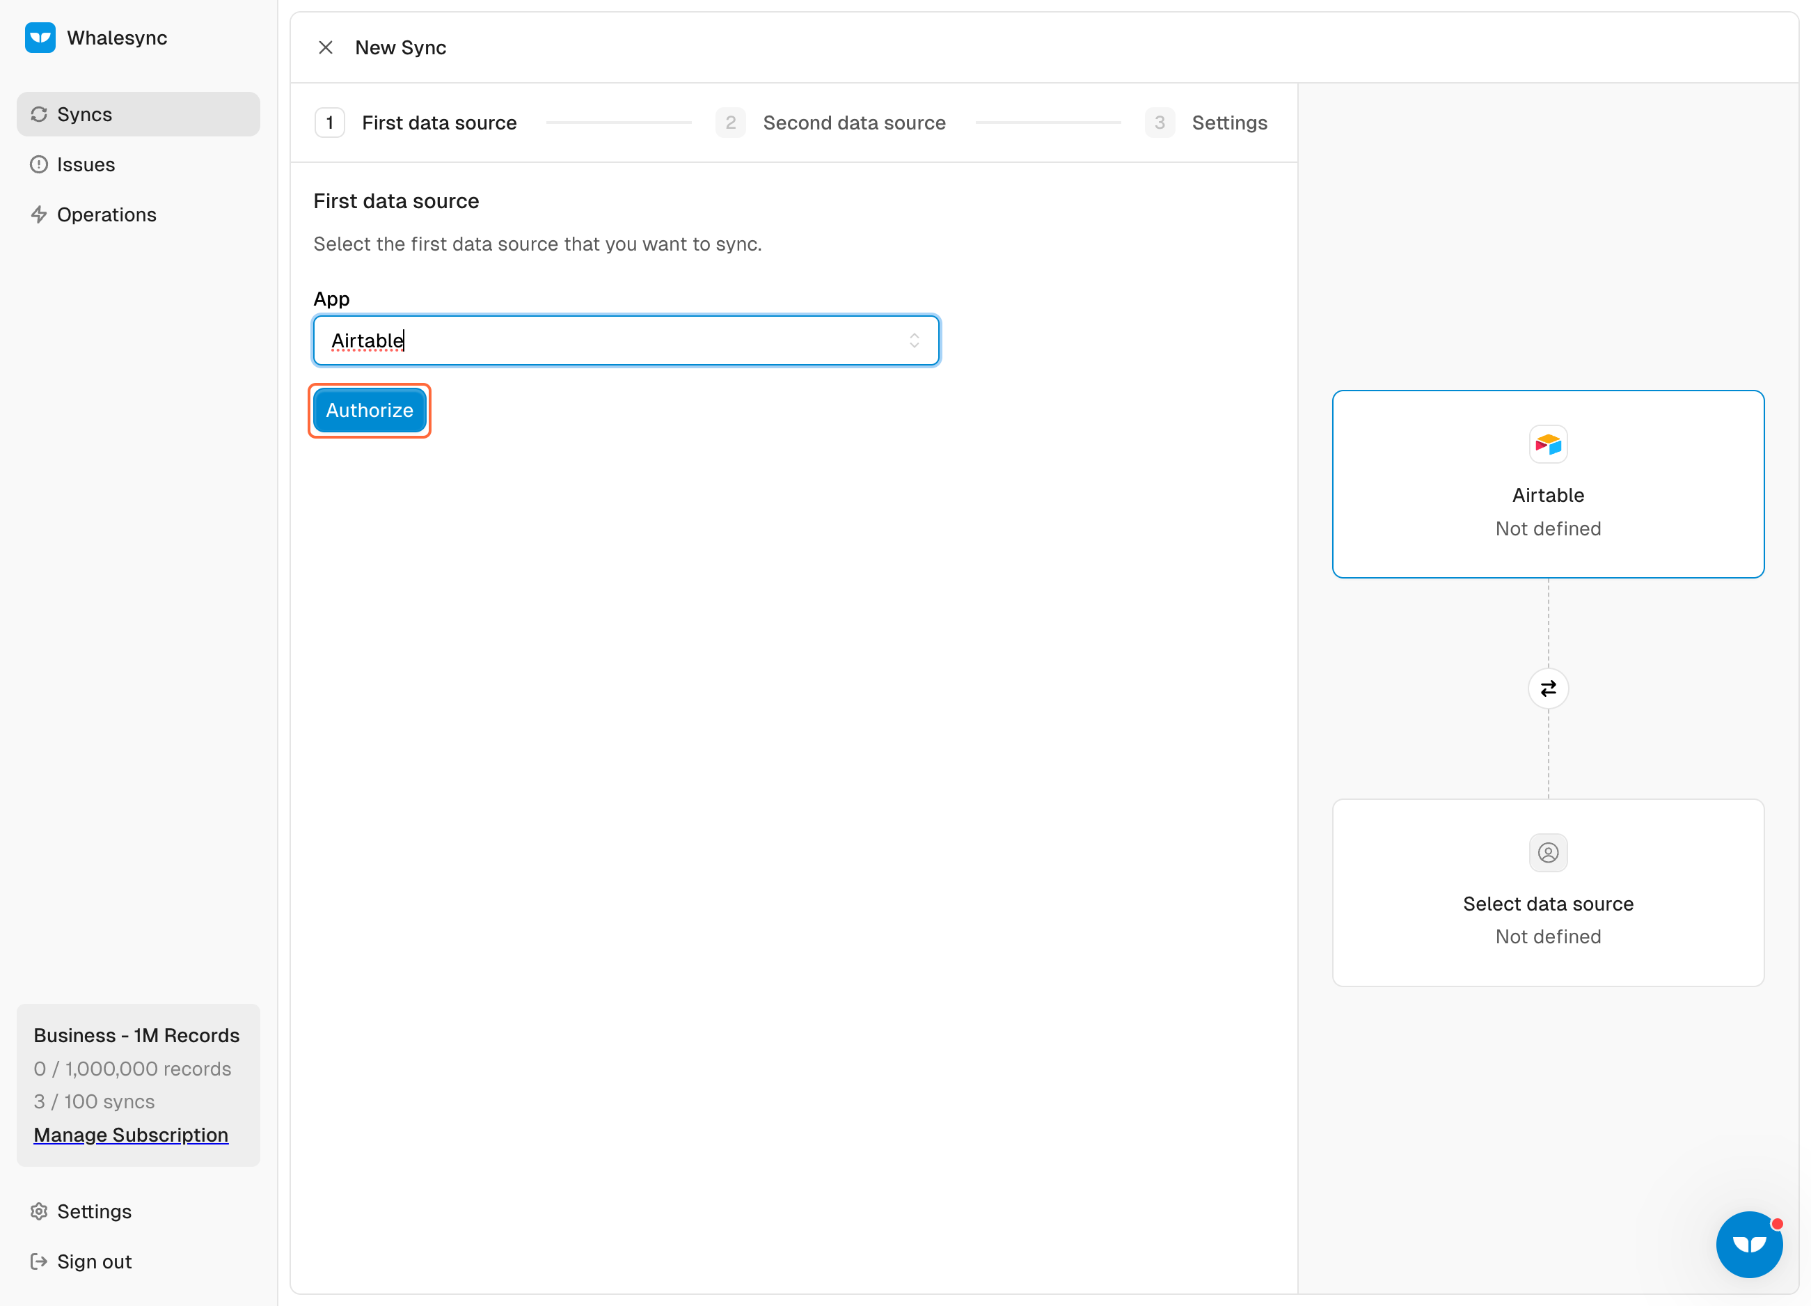Image resolution: width=1811 pixels, height=1306 pixels.
Task: Click the Airtable logo icon in preview
Action: point(1549,445)
